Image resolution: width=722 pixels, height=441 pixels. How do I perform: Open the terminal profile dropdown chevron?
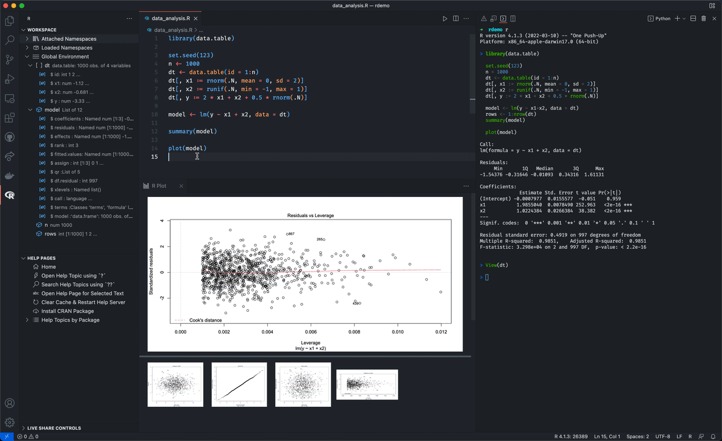click(684, 18)
